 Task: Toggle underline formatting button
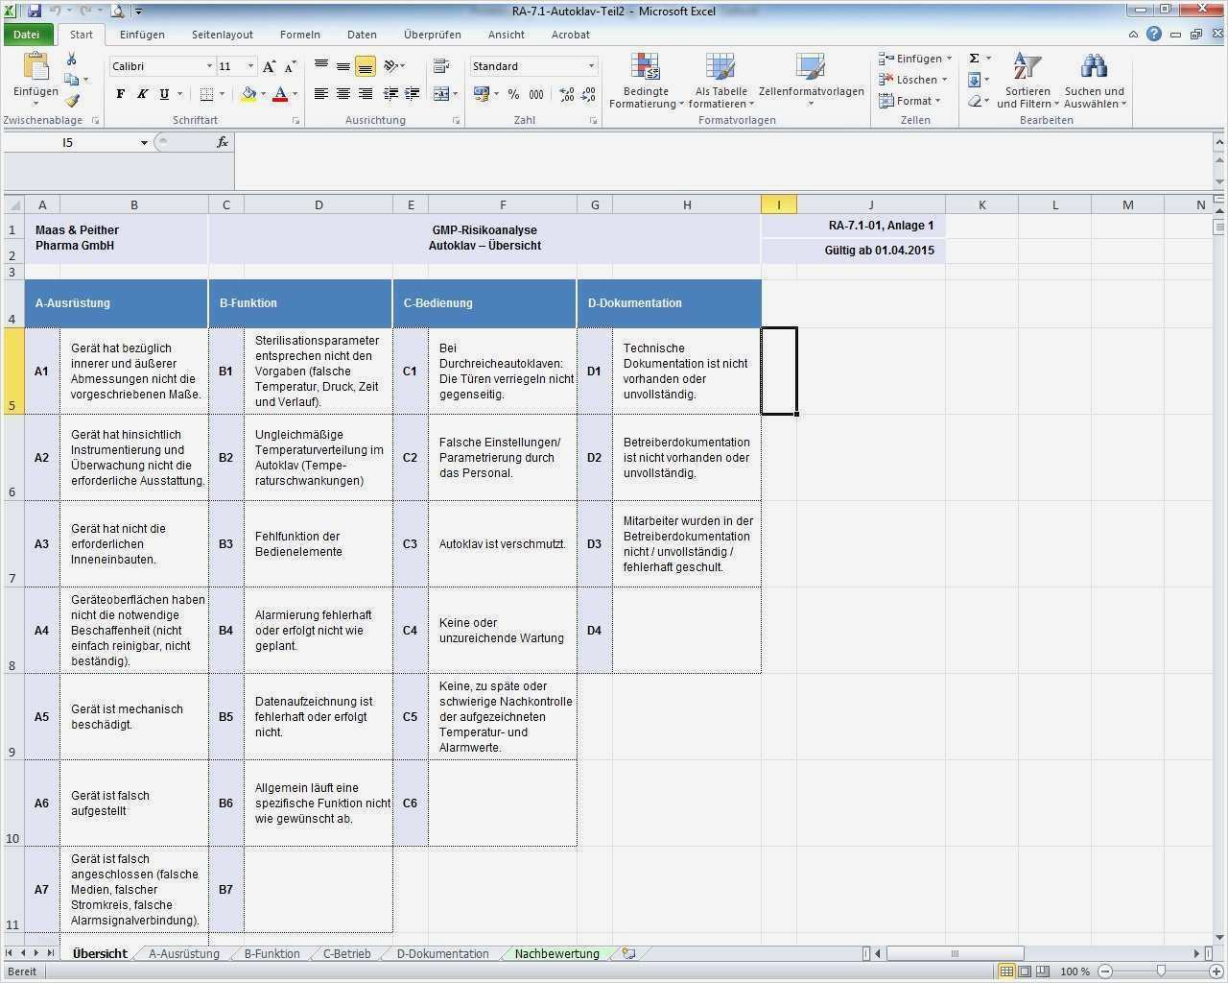[x=164, y=94]
